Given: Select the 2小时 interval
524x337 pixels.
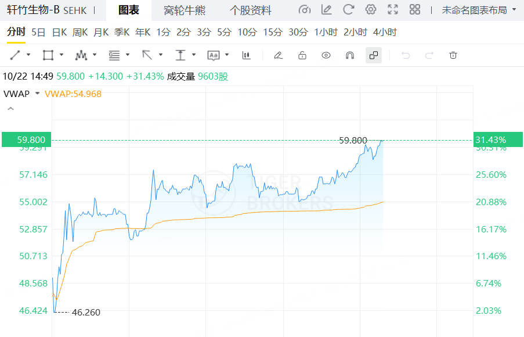Looking at the screenshot, I should click(355, 32).
